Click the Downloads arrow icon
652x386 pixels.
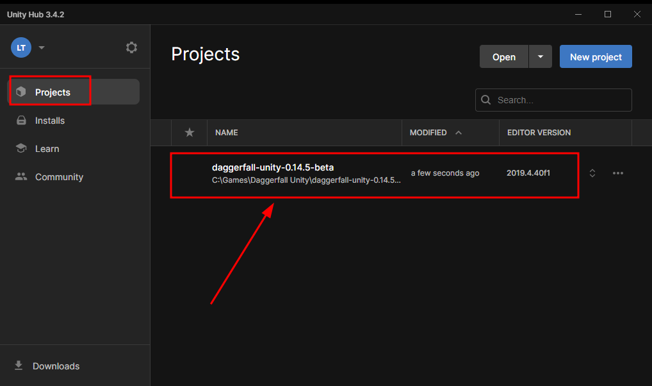point(19,365)
